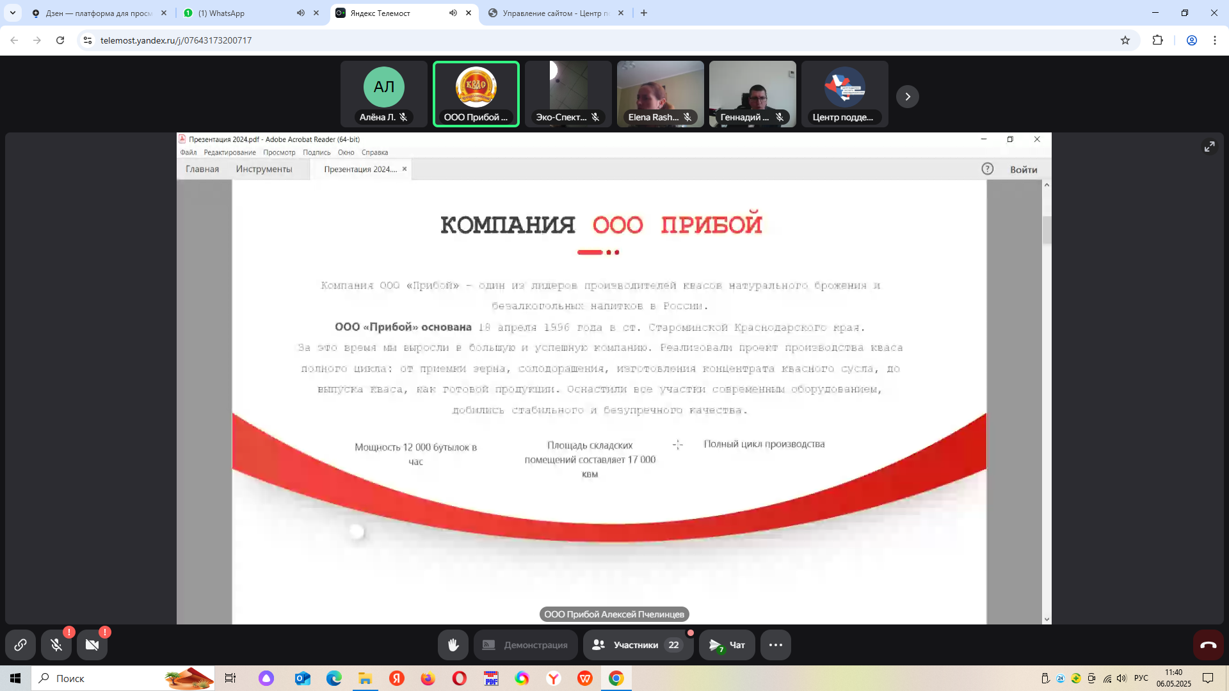
Task: Open the Чат panel
Action: point(727,645)
